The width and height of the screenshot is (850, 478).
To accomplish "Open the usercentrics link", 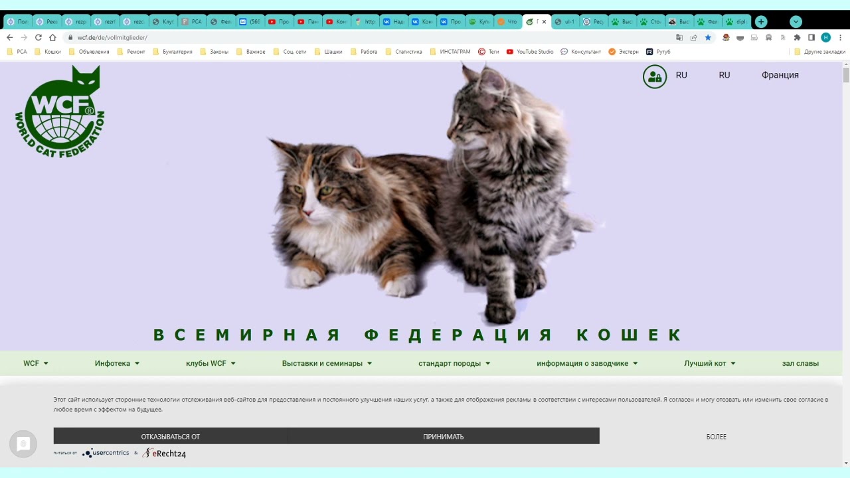I will click(106, 453).
